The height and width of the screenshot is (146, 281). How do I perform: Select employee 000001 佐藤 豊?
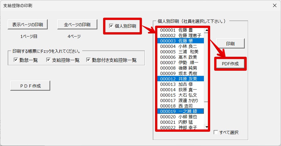point(181,30)
